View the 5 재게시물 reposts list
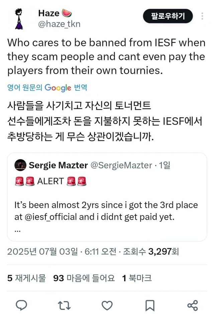 (x=26, y=278)
